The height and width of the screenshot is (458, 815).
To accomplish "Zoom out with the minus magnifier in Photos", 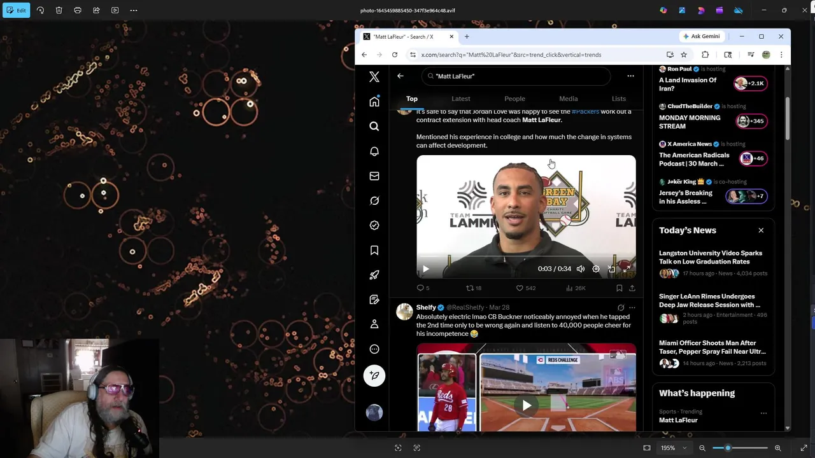I will click(702, 448).
